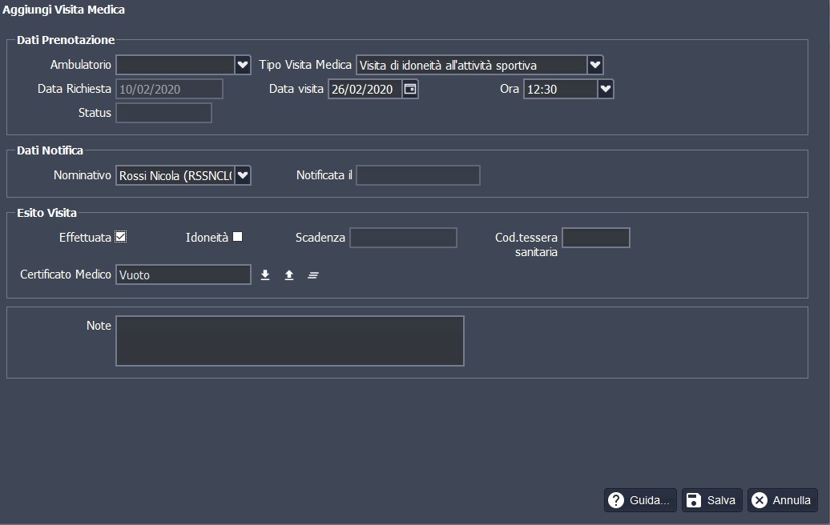This screenshot has height=525, width=830.
Task: Click the upload icon next to Certificato Medico
Action: (289, 275)
